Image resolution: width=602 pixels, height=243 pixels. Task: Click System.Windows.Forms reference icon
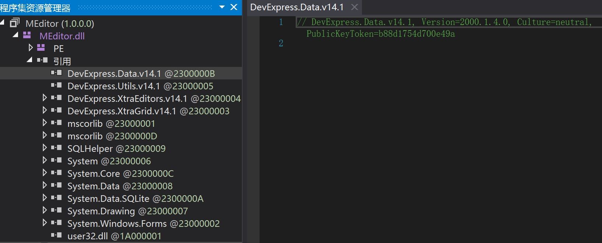click(56, 223)
